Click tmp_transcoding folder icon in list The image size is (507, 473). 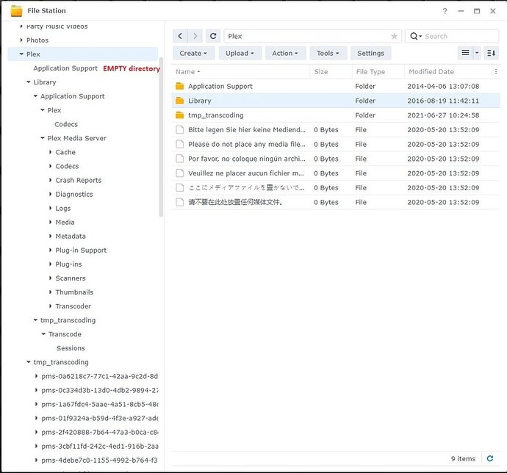[180, 115]
